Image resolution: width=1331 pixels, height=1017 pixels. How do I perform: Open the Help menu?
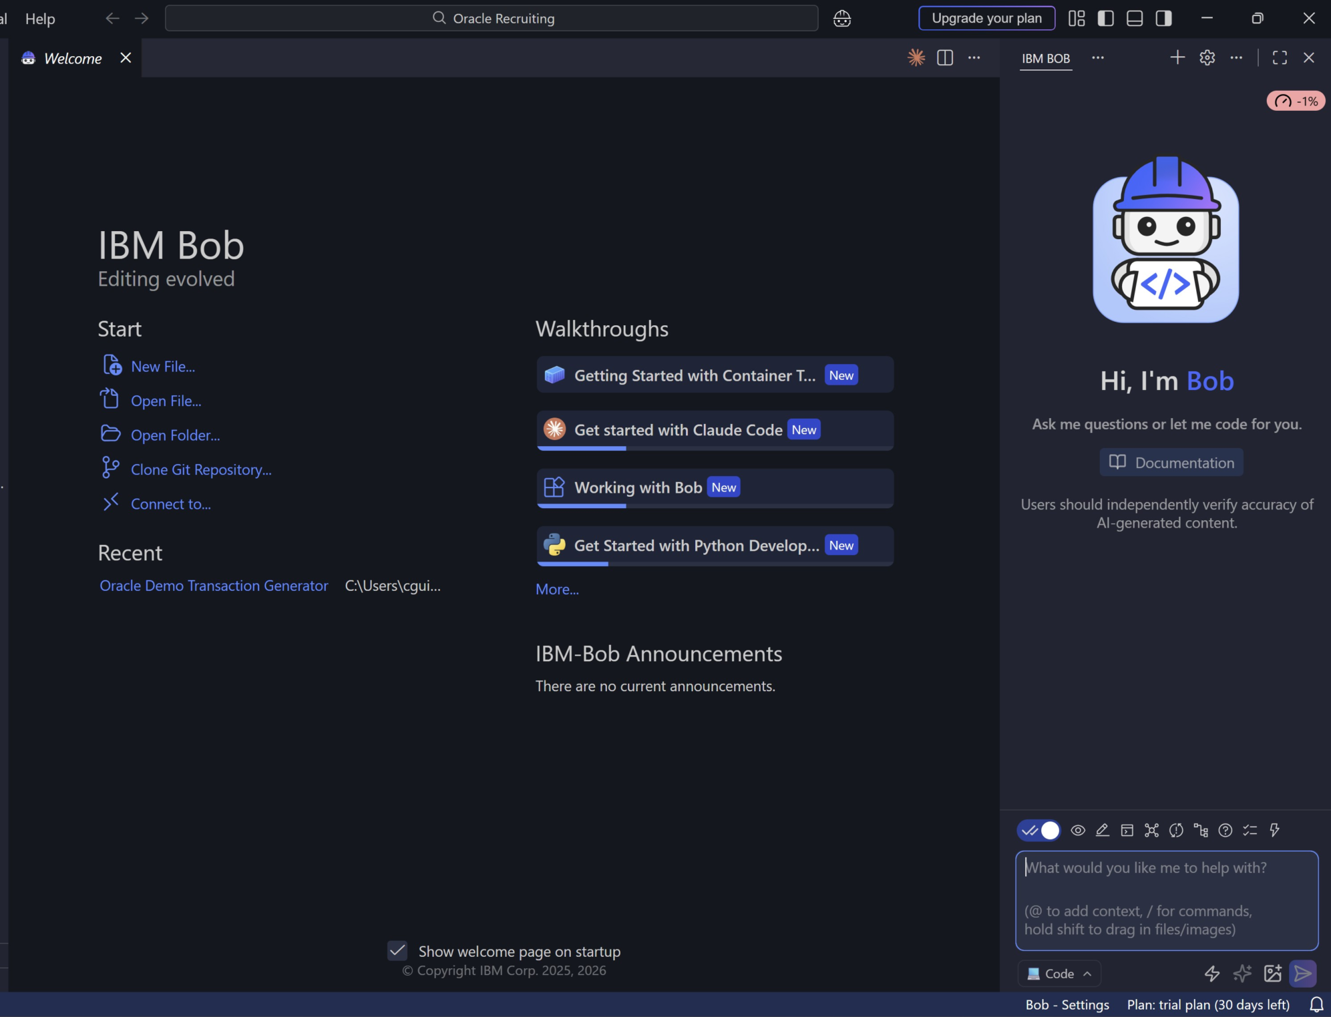[40, 19]
